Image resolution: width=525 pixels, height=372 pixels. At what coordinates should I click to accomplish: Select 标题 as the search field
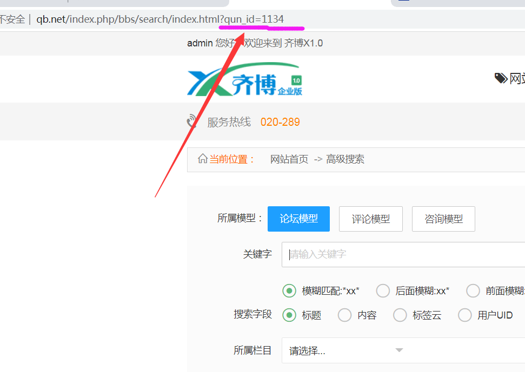click(289, 315)
